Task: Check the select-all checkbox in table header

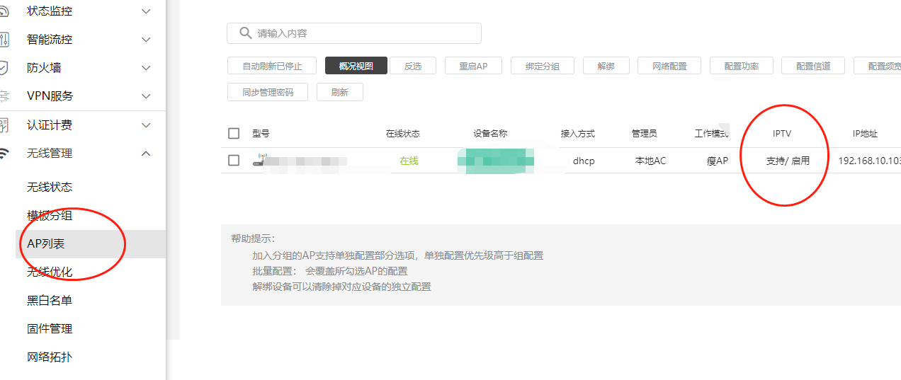Action: point(234,133)
